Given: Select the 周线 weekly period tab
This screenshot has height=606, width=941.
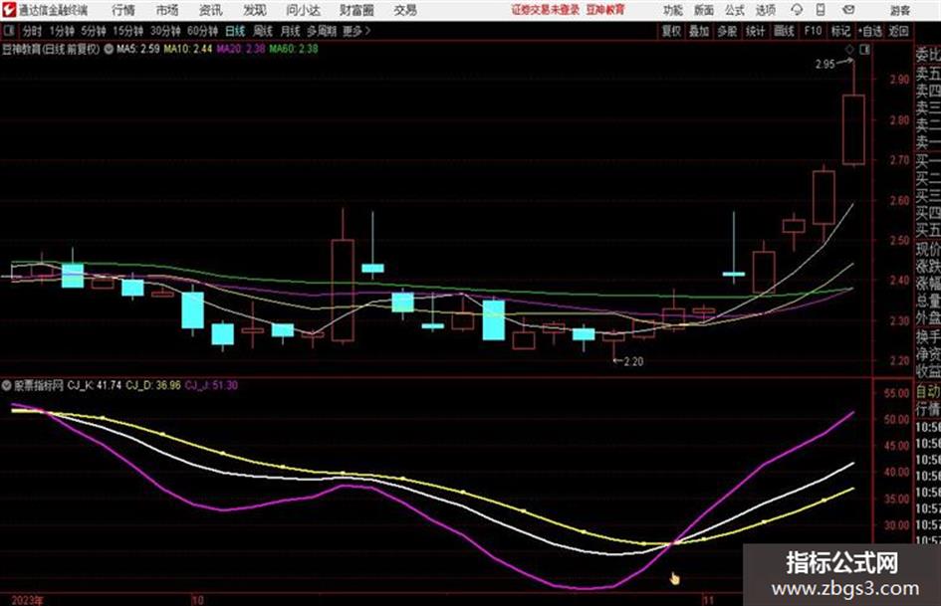Looking at the screenshot, I should 263,31.
